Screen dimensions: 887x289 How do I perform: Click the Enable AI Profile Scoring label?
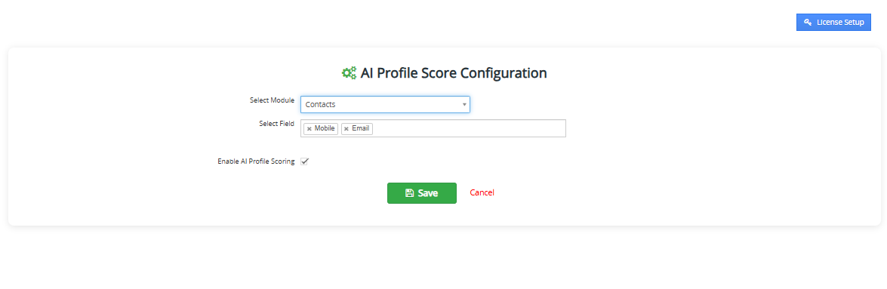256,161
